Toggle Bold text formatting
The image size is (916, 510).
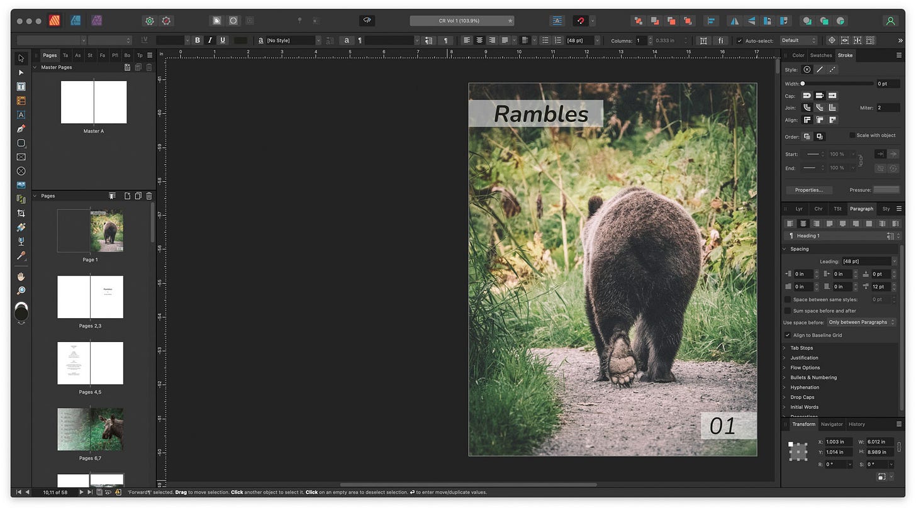198,40
